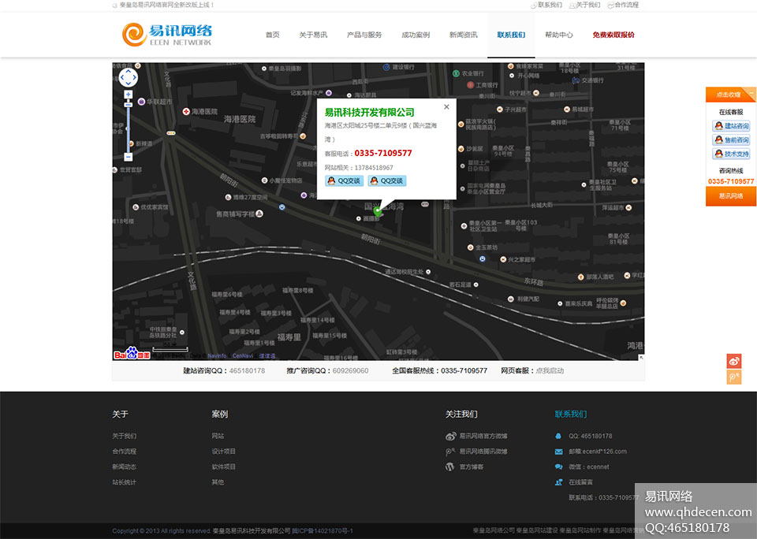The image size is (757, 539).
Task: Open the 成功案例 nav menu
Action: [416, 35]
